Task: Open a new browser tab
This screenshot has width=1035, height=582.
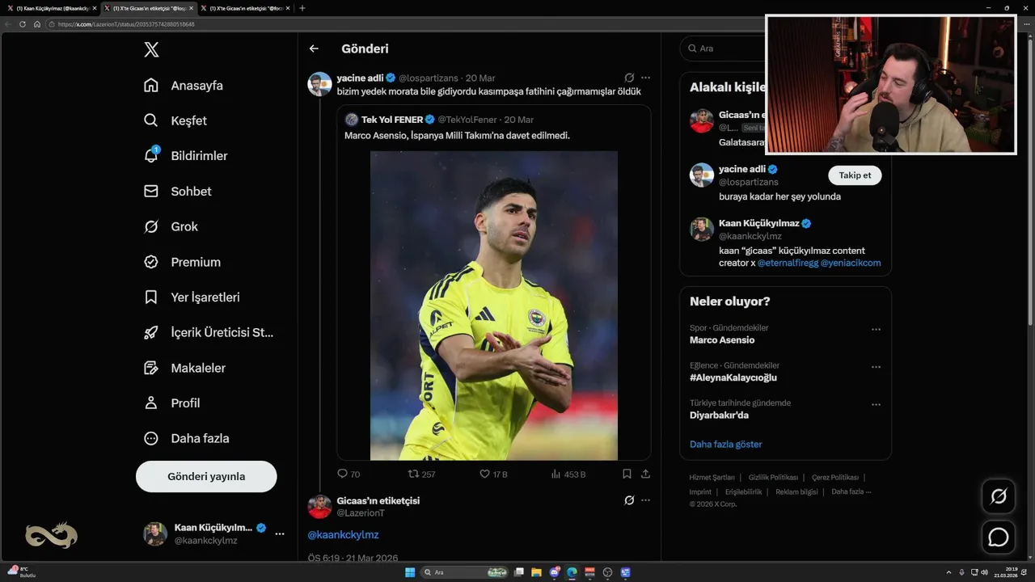Action: 302,8
